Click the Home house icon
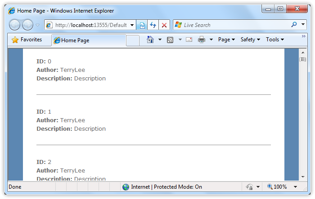This screenshot has height=199, width=315. [x=150, y=40]
